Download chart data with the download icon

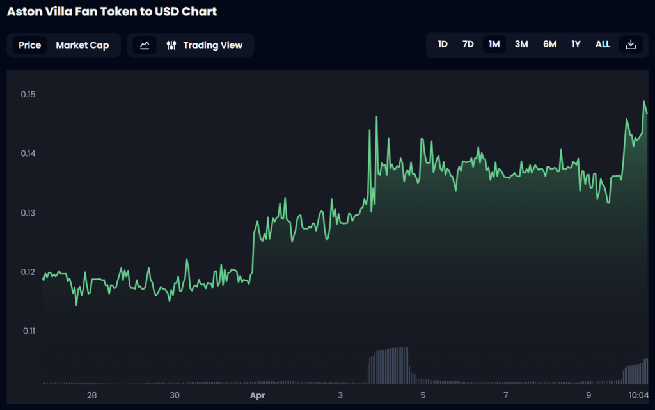[x=631, y=44]
